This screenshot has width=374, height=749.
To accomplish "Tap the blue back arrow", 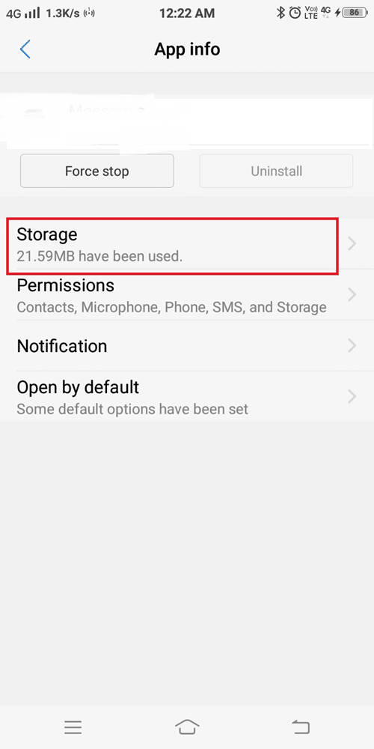I will (x=25, y=49).
